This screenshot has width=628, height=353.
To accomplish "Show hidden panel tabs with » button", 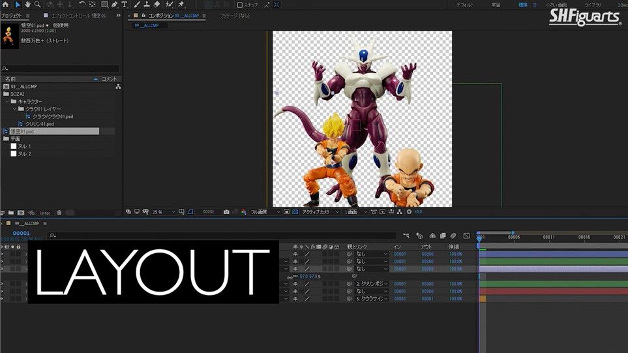I will 118,16.
